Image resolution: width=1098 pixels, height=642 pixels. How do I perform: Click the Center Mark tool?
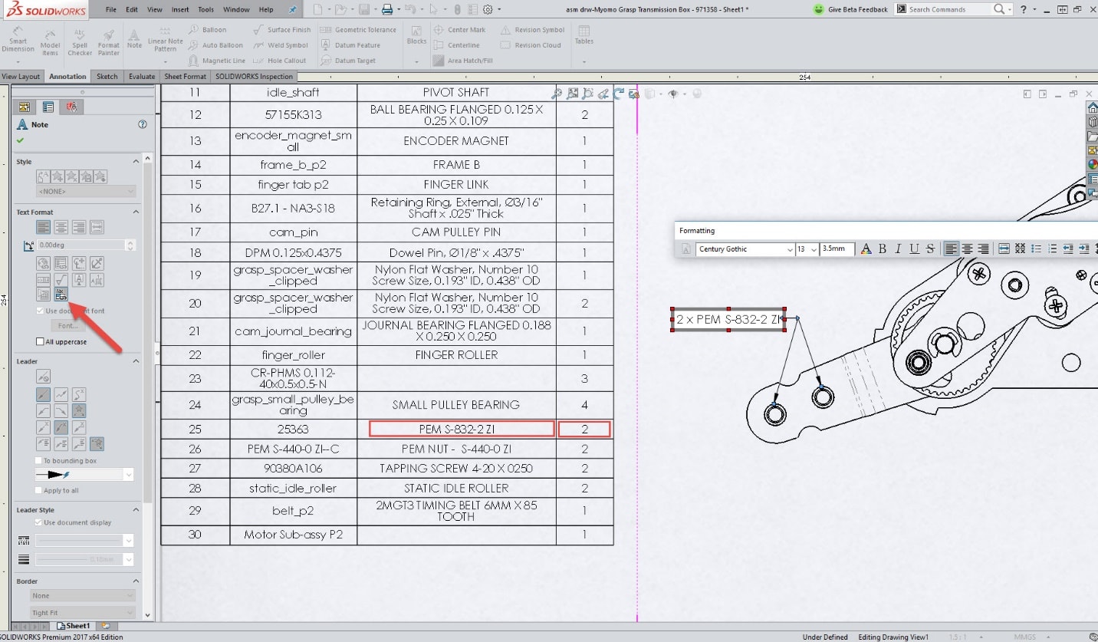pyautogui.click(x=459, y=30)
